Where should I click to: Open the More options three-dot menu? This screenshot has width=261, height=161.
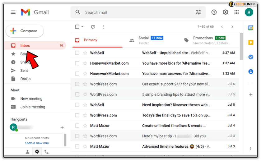pyautogui.click(x=103, y=27)
